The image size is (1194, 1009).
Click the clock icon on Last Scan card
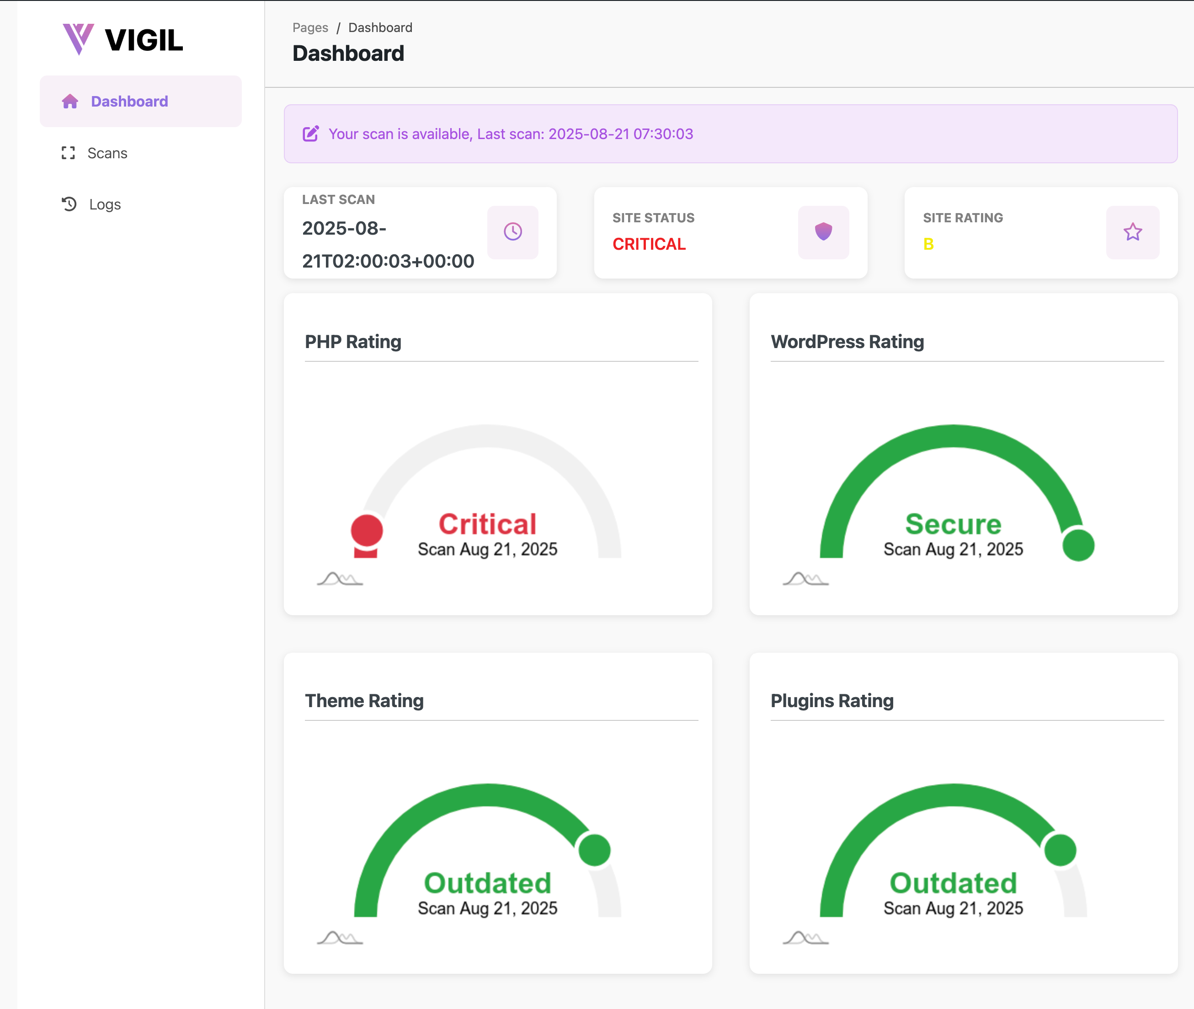[513, 231]
